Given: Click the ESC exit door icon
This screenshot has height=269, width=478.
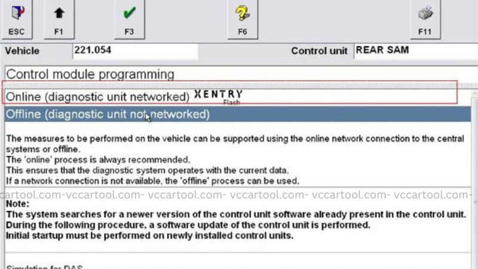Looking at the screenshot, I should pos(17,19).
